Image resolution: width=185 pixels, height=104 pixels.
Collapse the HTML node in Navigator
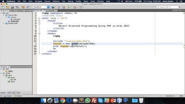(1, 73)
